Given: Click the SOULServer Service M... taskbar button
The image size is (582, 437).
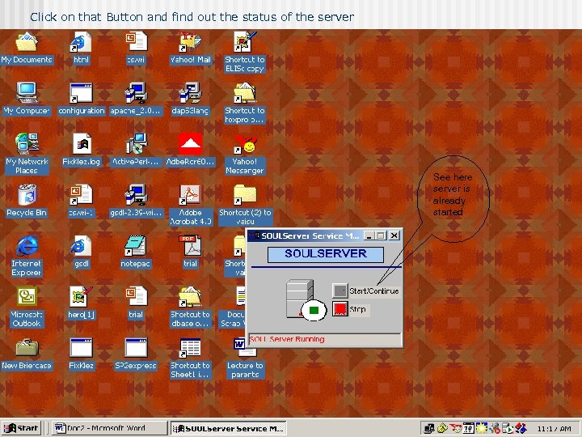Looking at the screenshot, I should (228, 428).
